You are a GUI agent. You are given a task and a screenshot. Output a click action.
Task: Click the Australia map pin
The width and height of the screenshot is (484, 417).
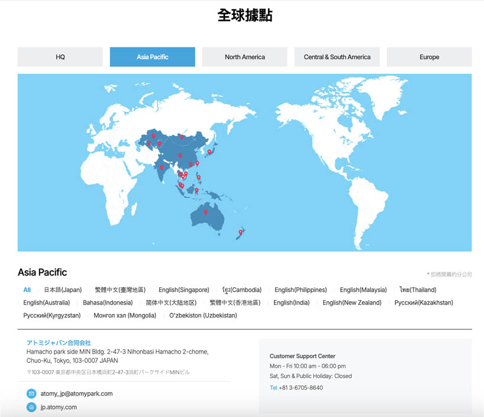(206, 212)
